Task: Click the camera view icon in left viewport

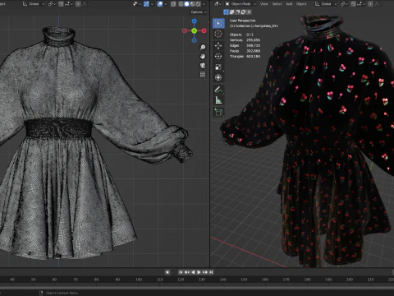Action: [203, 65]
